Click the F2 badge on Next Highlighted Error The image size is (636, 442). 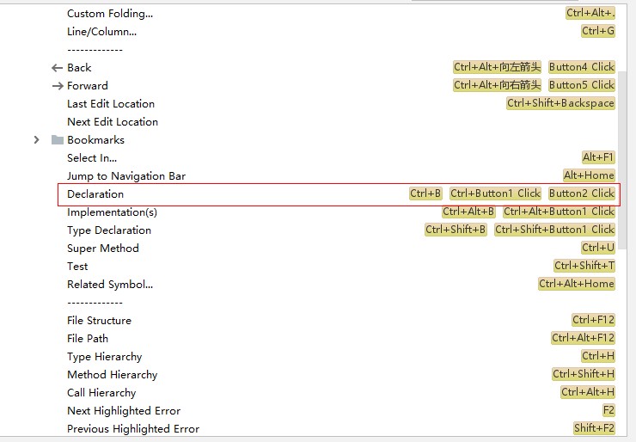click(x=608, y=410)
